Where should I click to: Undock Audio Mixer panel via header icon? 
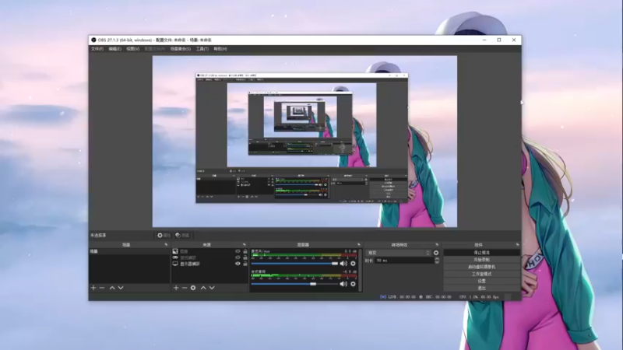359,244
